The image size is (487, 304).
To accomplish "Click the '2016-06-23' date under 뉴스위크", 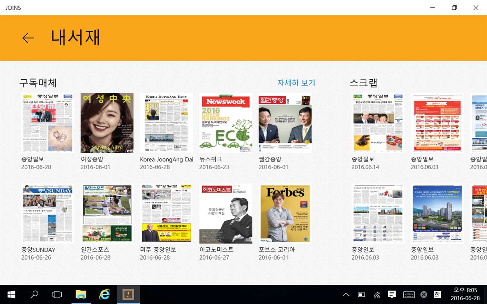I will [x=214, y=167].
